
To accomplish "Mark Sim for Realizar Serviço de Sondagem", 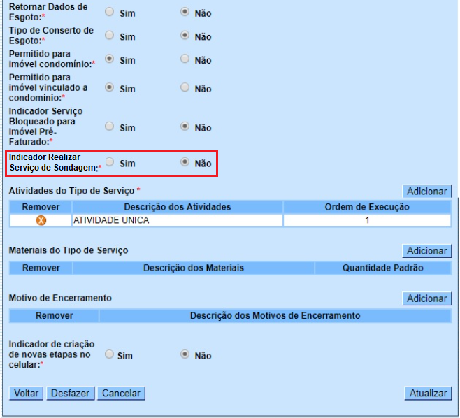I will coord(110,162).
